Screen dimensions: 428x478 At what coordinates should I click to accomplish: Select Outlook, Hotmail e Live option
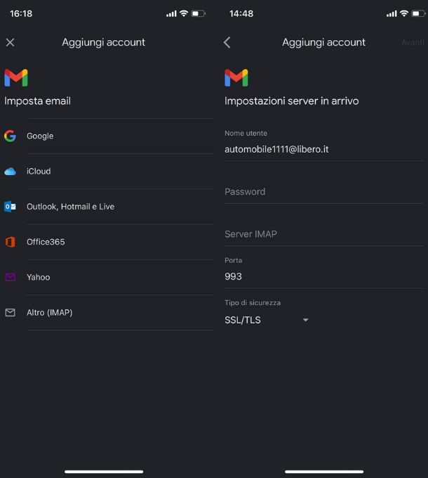click(107, 207)
